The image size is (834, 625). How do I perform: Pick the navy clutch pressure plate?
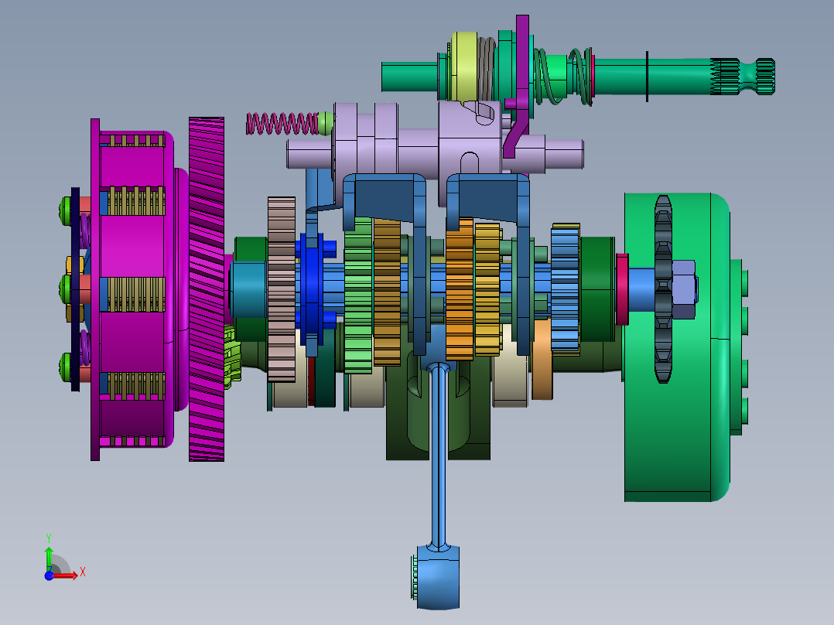click(76, 289)
